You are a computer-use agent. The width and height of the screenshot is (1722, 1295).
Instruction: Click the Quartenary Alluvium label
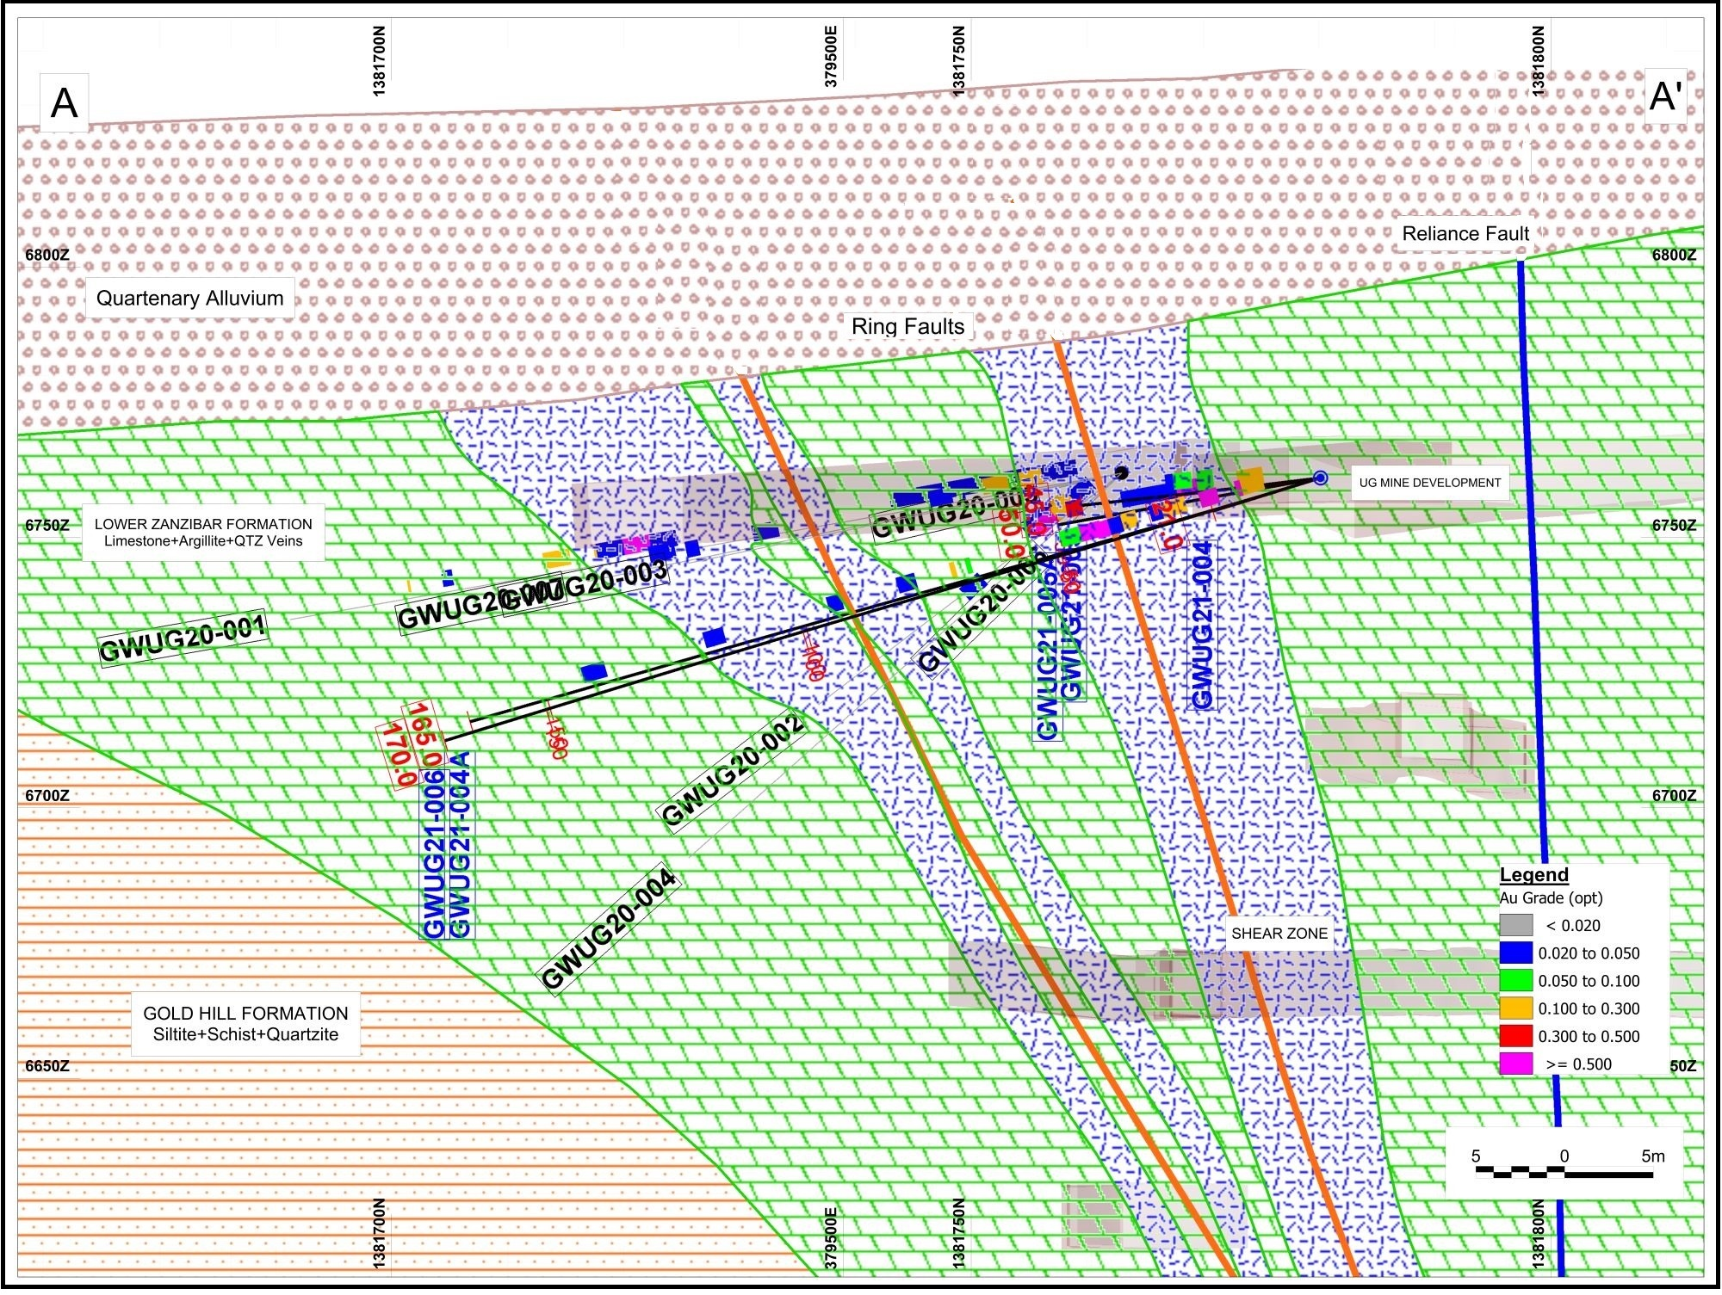click(189, 299)
